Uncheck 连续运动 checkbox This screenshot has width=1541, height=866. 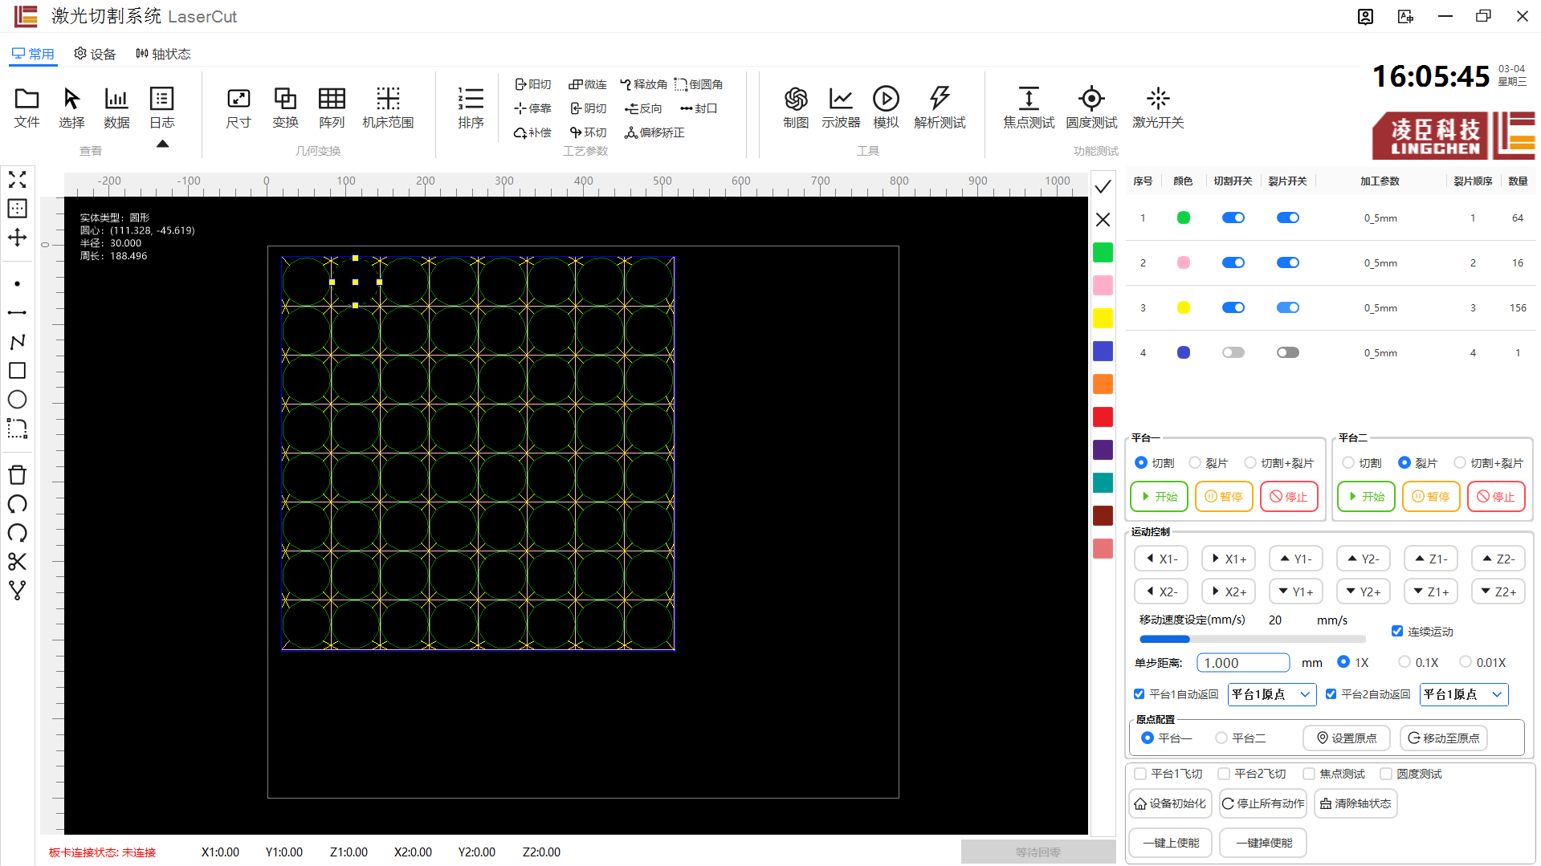tap(1397, 632)
